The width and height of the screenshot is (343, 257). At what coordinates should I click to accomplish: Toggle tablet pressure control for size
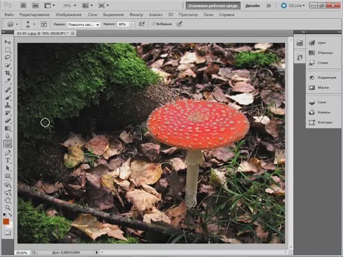(179, 24)
